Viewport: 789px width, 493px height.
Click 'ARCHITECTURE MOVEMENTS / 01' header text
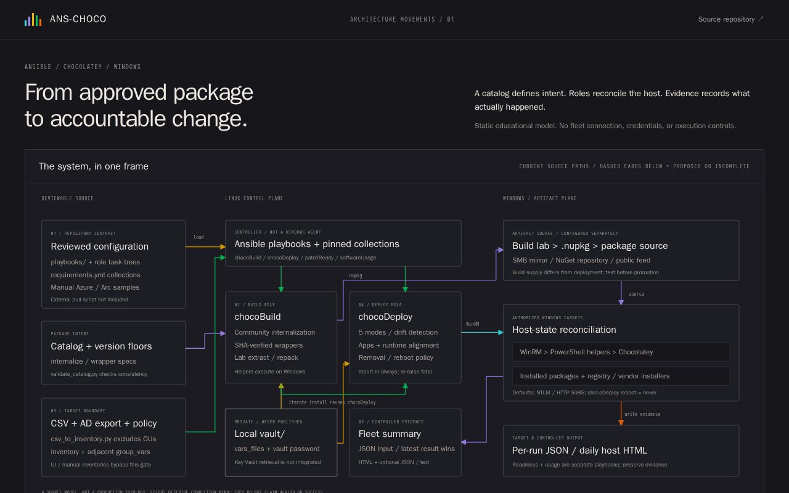403,20
